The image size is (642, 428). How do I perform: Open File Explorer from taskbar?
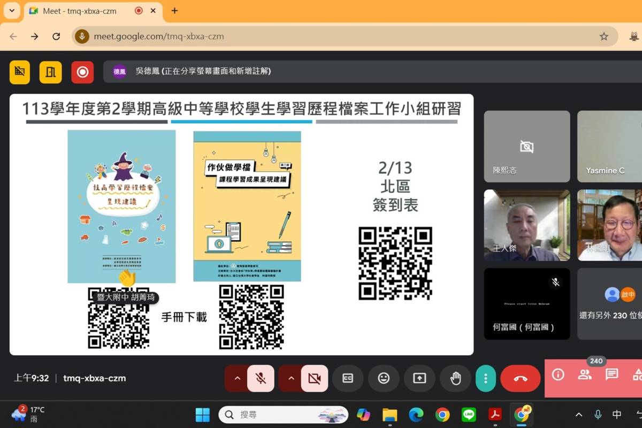(390, 415)
